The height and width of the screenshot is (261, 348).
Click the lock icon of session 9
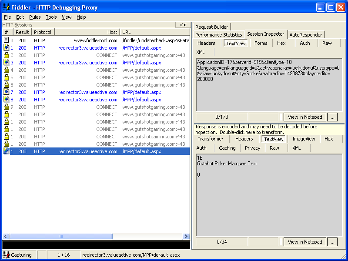pyautogui.click(x=7, y=107)
